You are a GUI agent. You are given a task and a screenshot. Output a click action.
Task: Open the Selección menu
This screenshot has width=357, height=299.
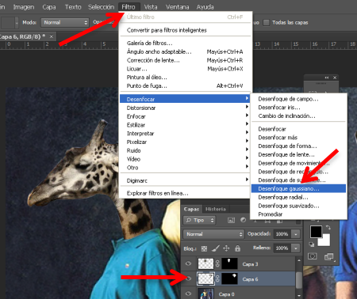102,7
